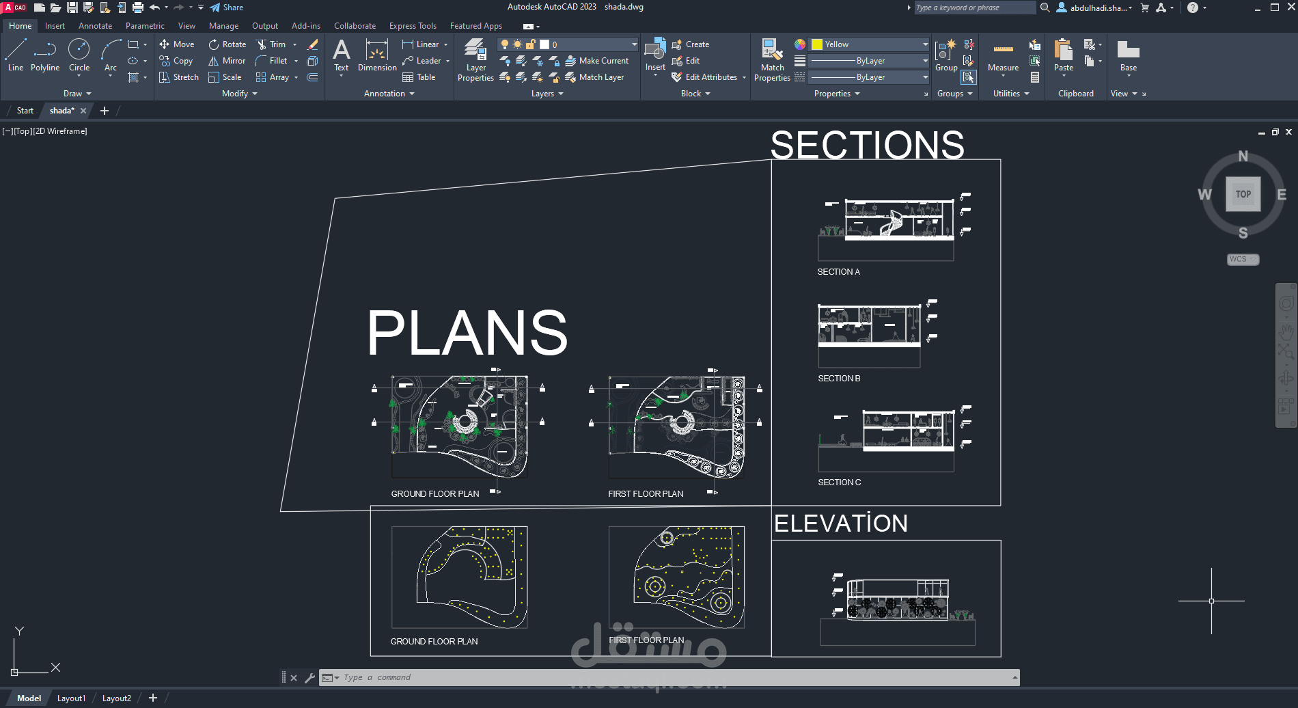Expand the Block panel
This screenshot has height=708, width=1298.
pos(695,94)
